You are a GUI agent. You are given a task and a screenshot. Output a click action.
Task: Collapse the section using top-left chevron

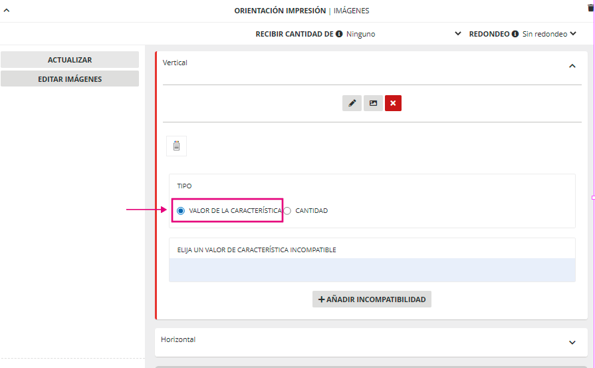(x=7, y=10)
